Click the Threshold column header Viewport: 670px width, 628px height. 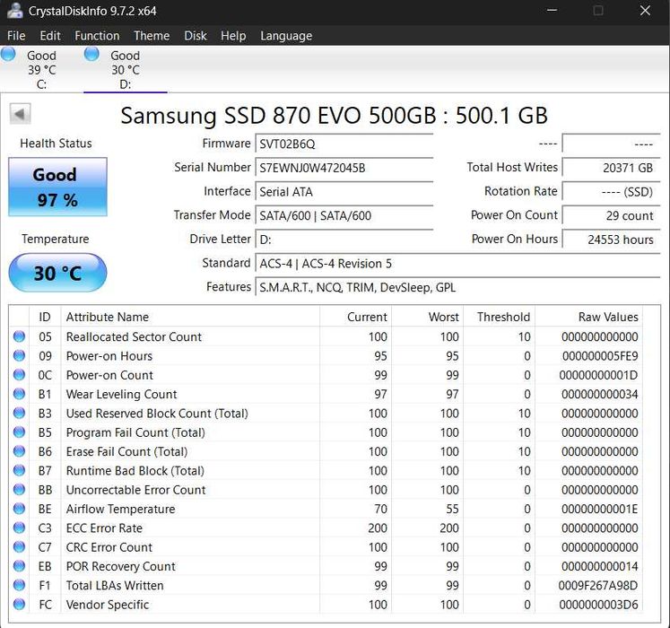point(499,317)
